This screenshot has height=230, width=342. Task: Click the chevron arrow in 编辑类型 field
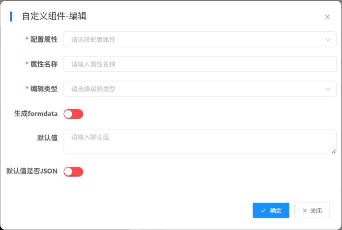(328, 89)
